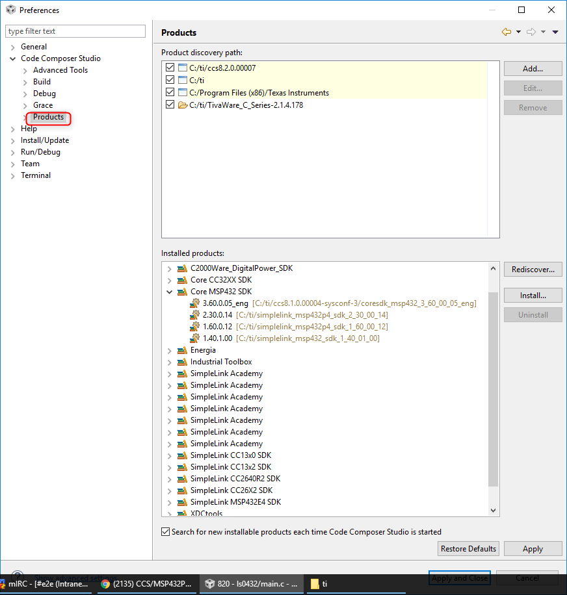Open the view menu dropdown at top right

tap(555, 31)
